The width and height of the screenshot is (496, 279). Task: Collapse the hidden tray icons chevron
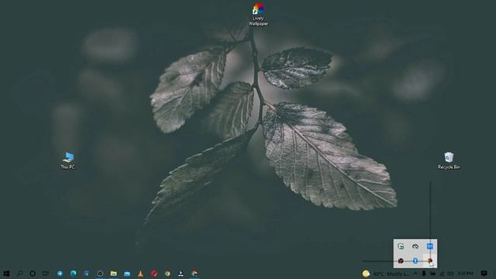[x=415, y=274]
